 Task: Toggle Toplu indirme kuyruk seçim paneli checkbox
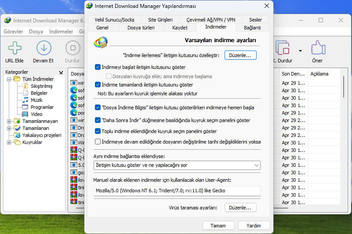tap(98, 131)
